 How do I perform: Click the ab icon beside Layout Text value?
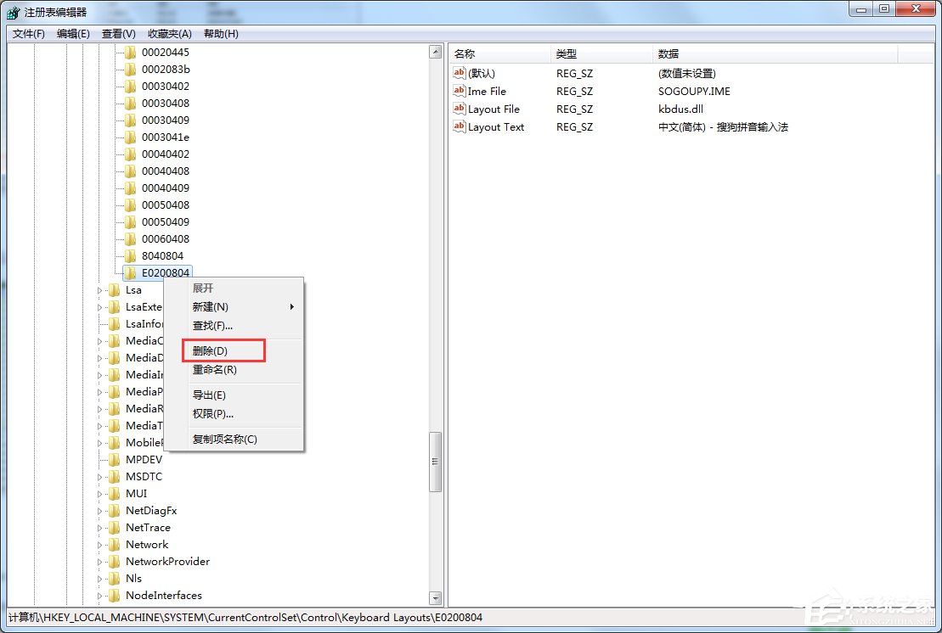pyautogui.click(x=458, y=126)
